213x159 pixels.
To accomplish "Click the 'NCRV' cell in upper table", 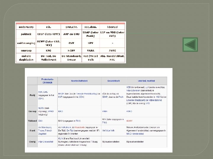I will (x=71, y=51).
